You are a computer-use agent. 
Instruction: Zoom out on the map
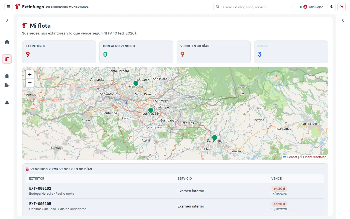pyautogui.click(x=30, y=83)
